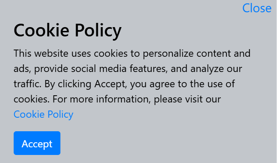This screenshot has height=163, width=277.
Task: Click the word 'ads,' starting the second line
Action: click(x=23, y=69)
